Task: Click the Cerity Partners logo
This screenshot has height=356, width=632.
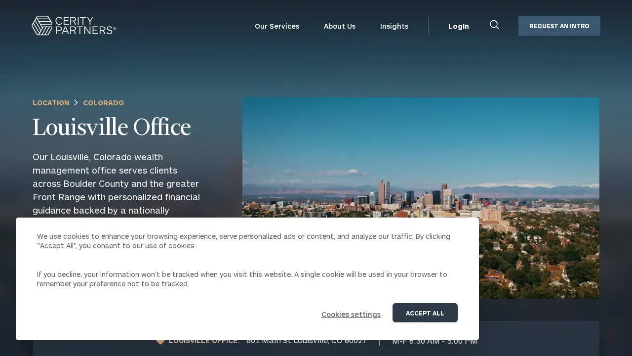Action: tap(74, 26)
